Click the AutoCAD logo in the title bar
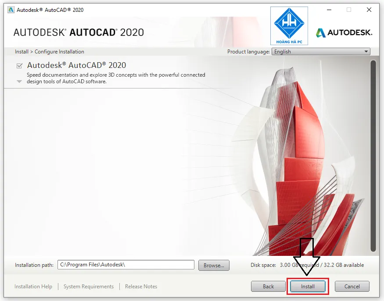 10,10
